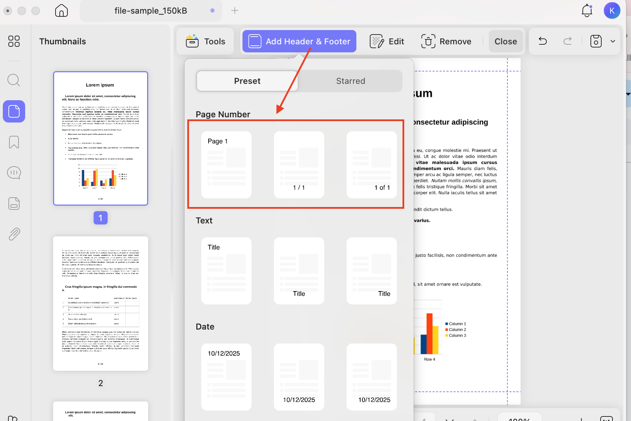
Task: Open the comments panel
Action: click(x=14, y=172)
